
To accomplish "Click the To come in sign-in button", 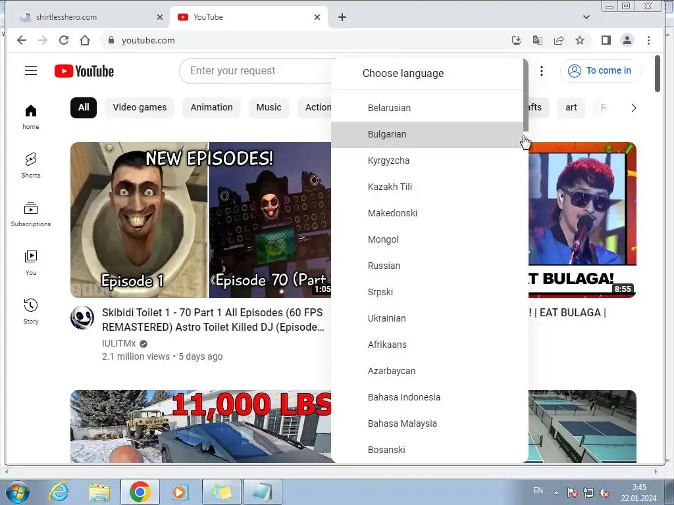I will (600, 71).
